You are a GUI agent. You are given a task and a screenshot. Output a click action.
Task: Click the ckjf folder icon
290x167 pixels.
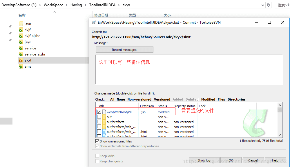coord(21,30)
